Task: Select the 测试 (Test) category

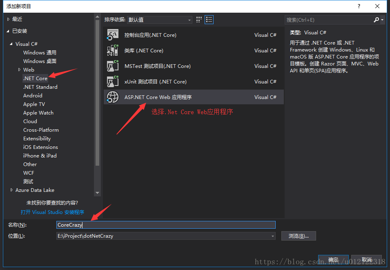Action: pyautogui.click(x=28, y=181)
